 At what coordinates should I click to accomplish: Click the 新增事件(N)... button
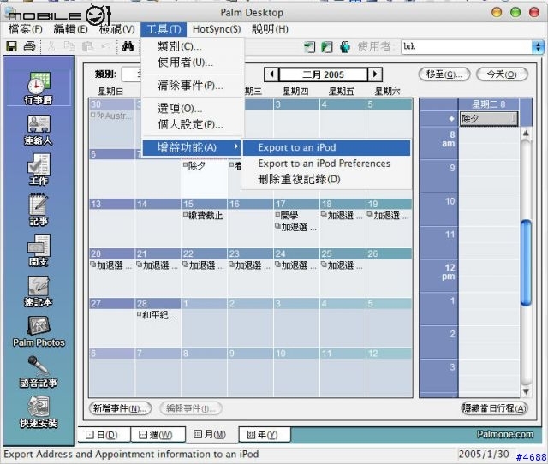[x=120, y=408]
